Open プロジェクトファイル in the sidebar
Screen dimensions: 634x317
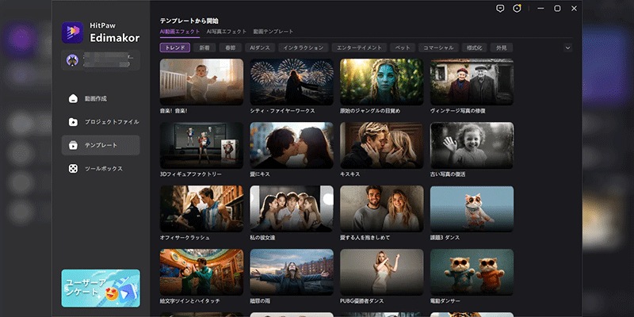(101, 122)
